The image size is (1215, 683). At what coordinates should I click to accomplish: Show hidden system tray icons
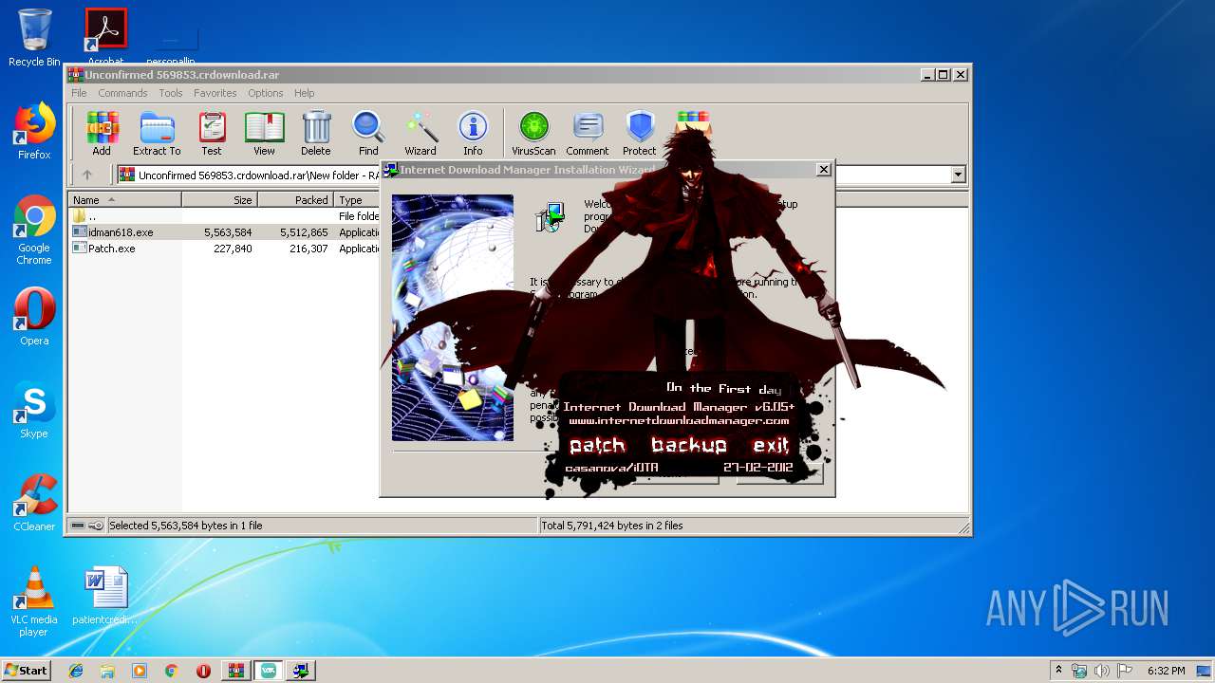point(1058,671)
